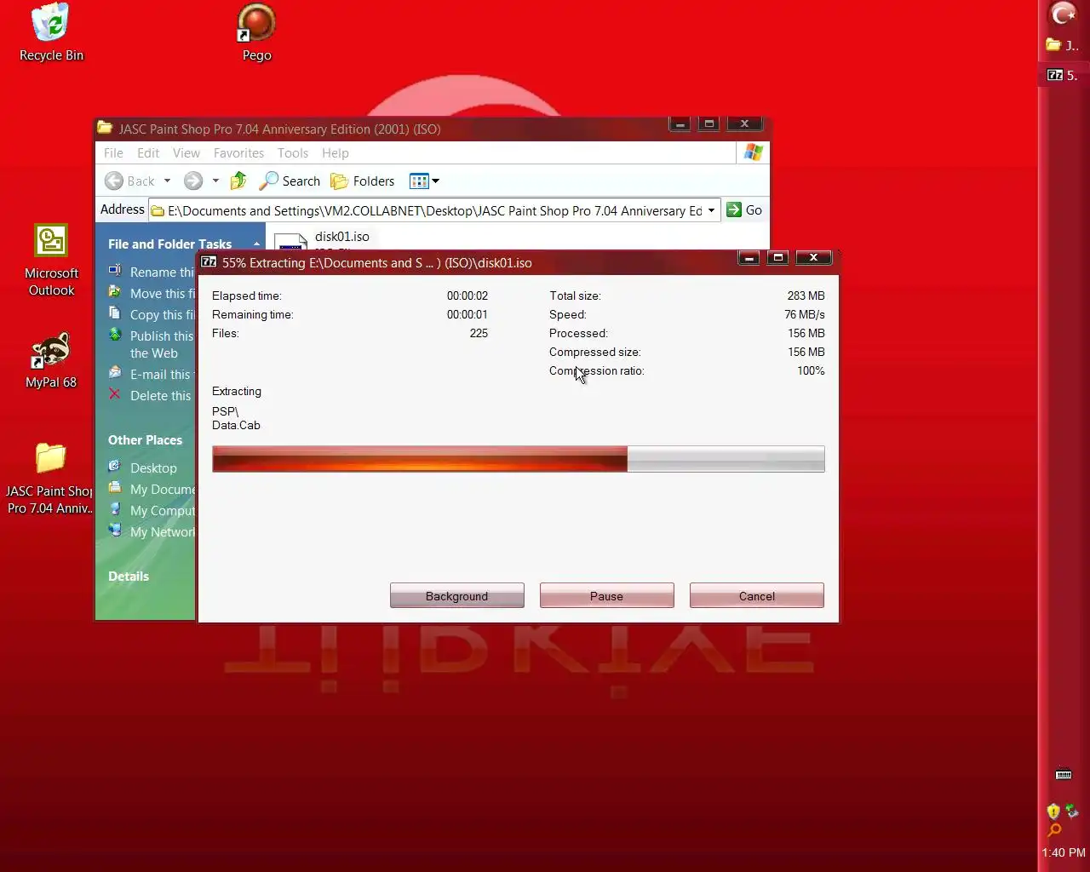Click the Data.Cab file name text
The height and width of the screenshot is (872, 1090).
coord(236,425)
